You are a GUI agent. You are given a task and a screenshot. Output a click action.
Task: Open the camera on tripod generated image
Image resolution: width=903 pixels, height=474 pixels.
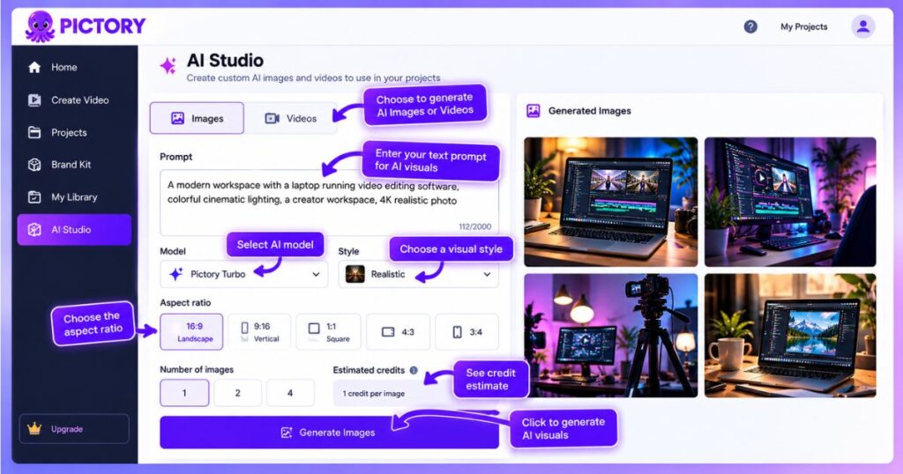pos(610,336)
